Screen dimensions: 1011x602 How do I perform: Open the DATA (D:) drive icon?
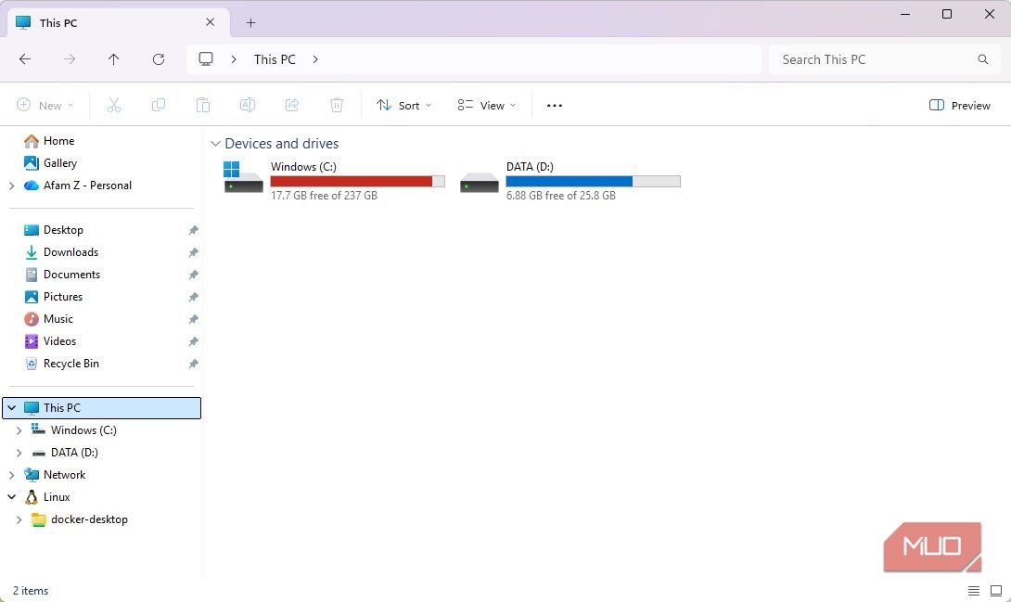[479, 183]
